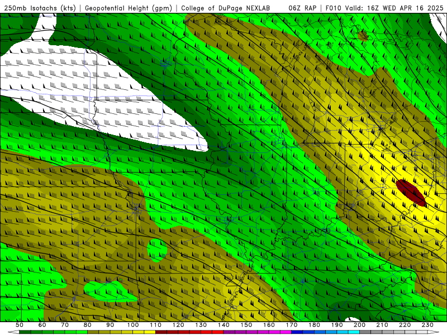Click the '250mb Isotachs (kts)' title text

point(40,8)
